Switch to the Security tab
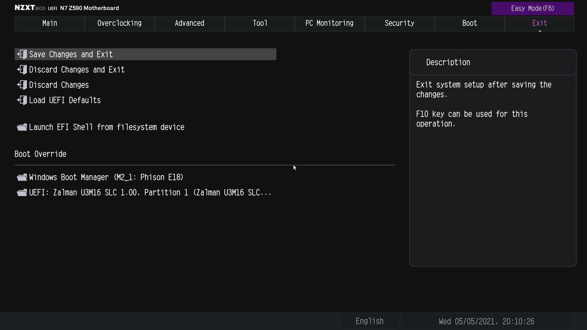The width and height of the screenshot is (587, 330). pos(399,23)
